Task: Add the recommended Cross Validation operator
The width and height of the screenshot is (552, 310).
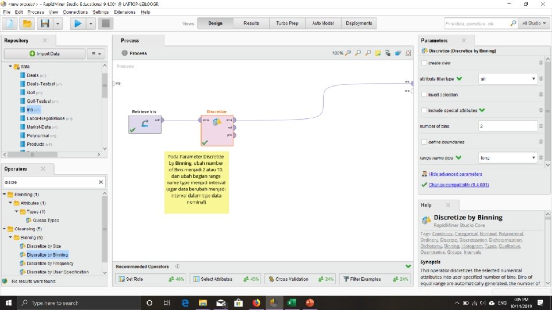Action: coord(300,279)
